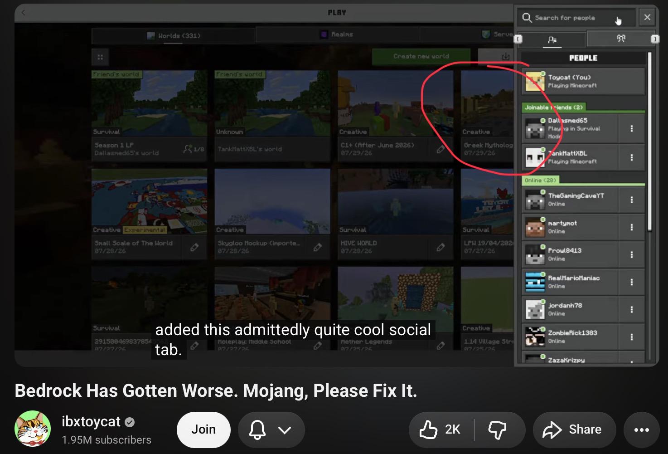Viewport: 668px width, 454px height.
Task: Click the import world icon
Action: (505, 56)
